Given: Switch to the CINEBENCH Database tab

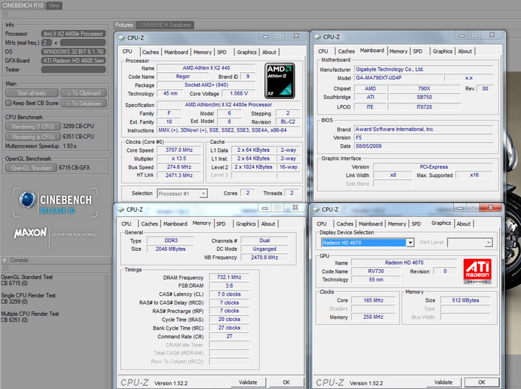Looking at the screenshot, I should [x=164, y=25].
